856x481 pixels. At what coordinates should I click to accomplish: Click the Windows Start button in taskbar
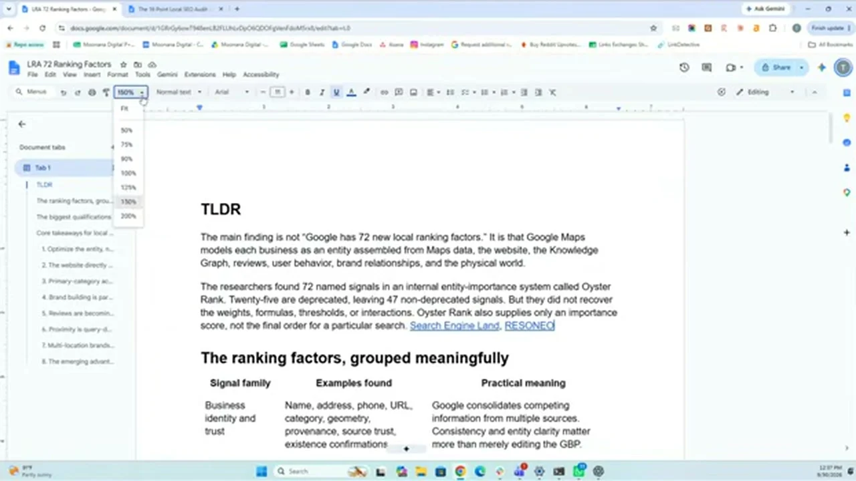pos(261,471)
